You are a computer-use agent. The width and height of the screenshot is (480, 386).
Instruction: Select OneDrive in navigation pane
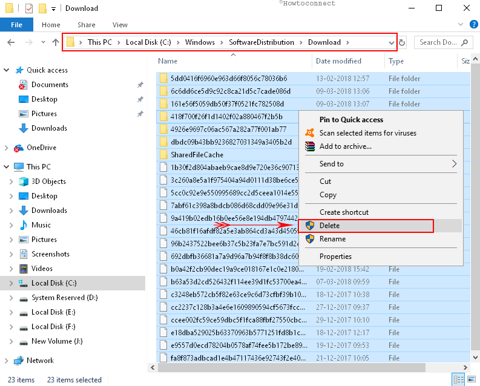tap(41, 148)
